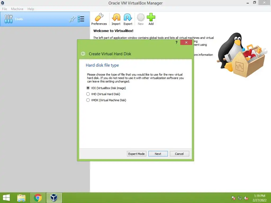
Task: Click the VirtualBox taskbar icon
Action: [x=54, y=198]
